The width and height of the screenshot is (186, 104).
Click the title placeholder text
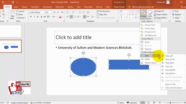[74, 37]
